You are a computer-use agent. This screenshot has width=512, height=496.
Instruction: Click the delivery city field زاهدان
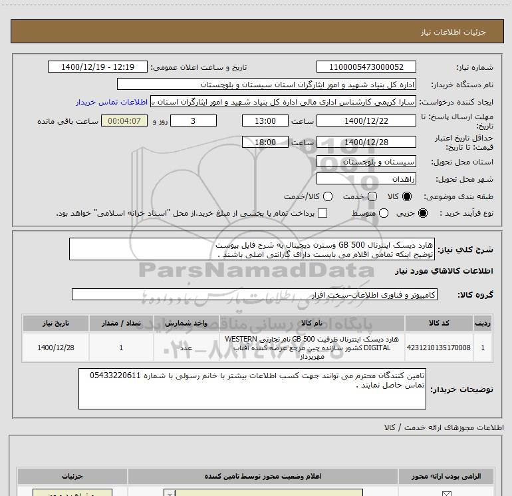pyautogui.click(x=366, y=179)
